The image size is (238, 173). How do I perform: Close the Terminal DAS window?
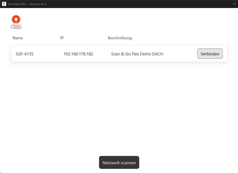point(235,4)
